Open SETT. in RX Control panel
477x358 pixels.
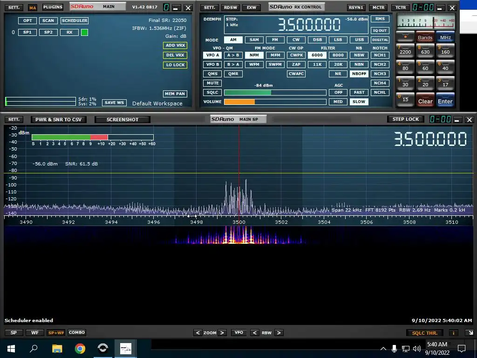point(209,7)
